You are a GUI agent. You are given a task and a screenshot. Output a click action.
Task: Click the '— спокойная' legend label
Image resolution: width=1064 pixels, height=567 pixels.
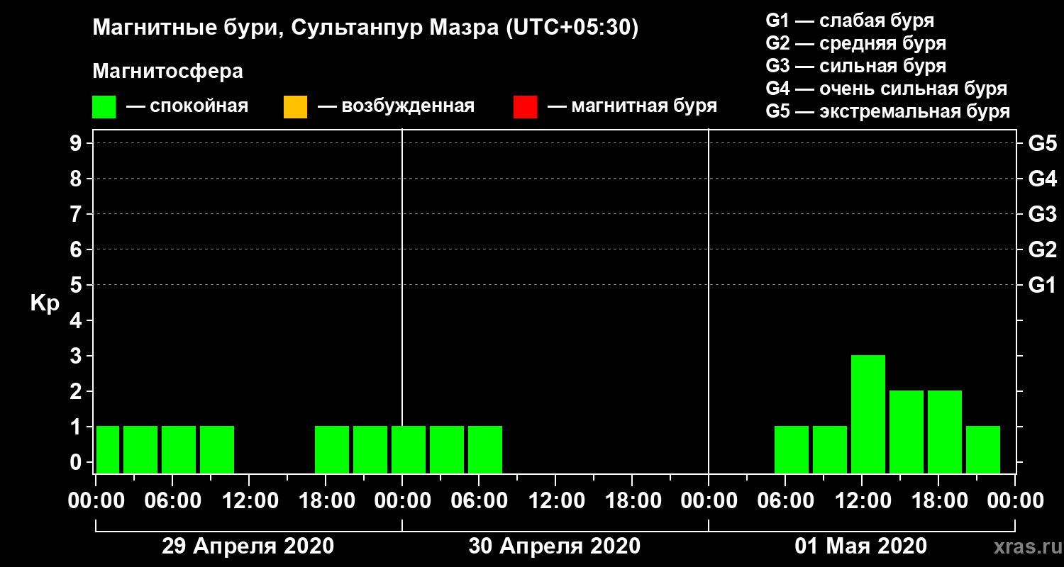point(187,107)
